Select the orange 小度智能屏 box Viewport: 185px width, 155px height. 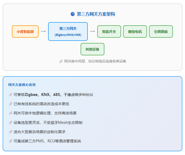[25, 32]
